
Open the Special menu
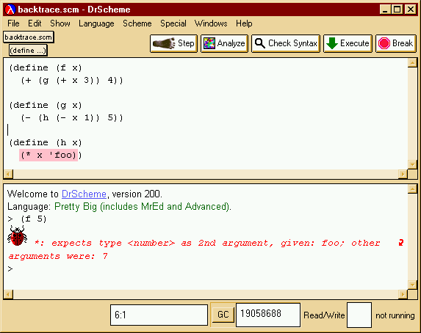(x=173, y=23)
